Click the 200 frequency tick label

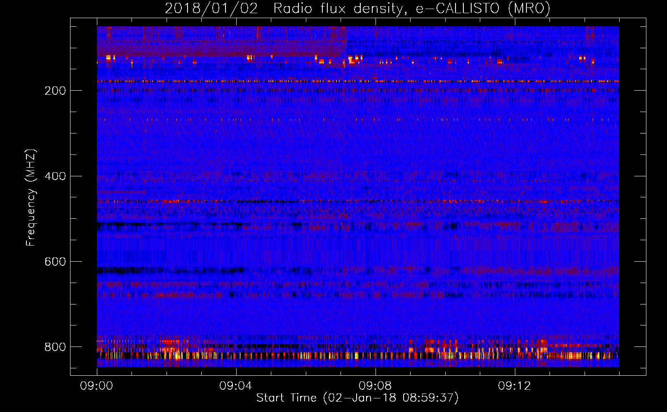55,91
